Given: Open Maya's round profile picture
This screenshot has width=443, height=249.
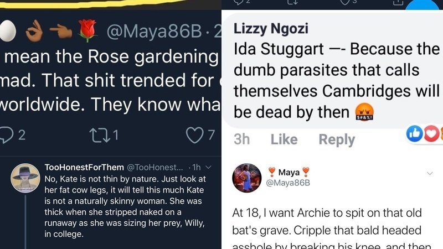Looking at the screenshot, I should coord(247,178).
